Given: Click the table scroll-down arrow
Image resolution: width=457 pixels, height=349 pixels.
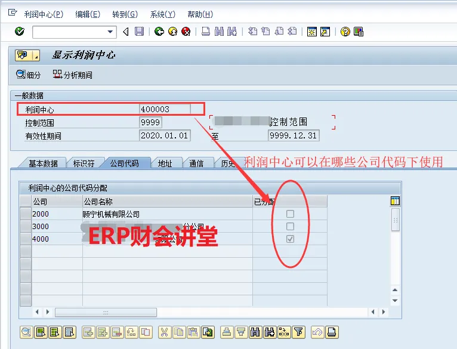Looking at the screenshot, I should pos(395,300).
